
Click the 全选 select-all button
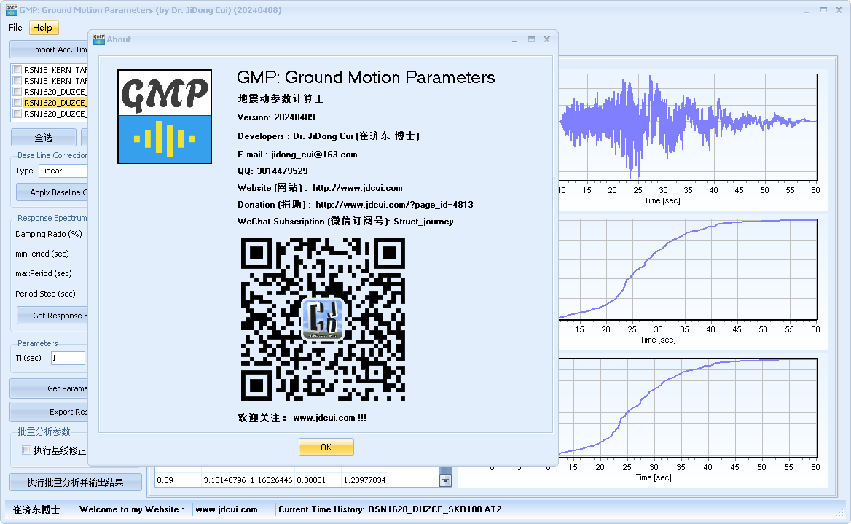click(x=44, y=138)
